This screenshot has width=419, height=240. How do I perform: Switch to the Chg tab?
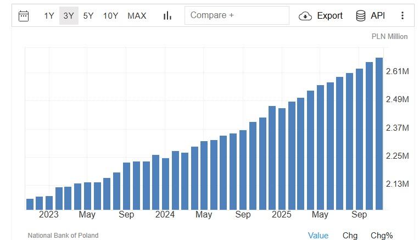350,236
